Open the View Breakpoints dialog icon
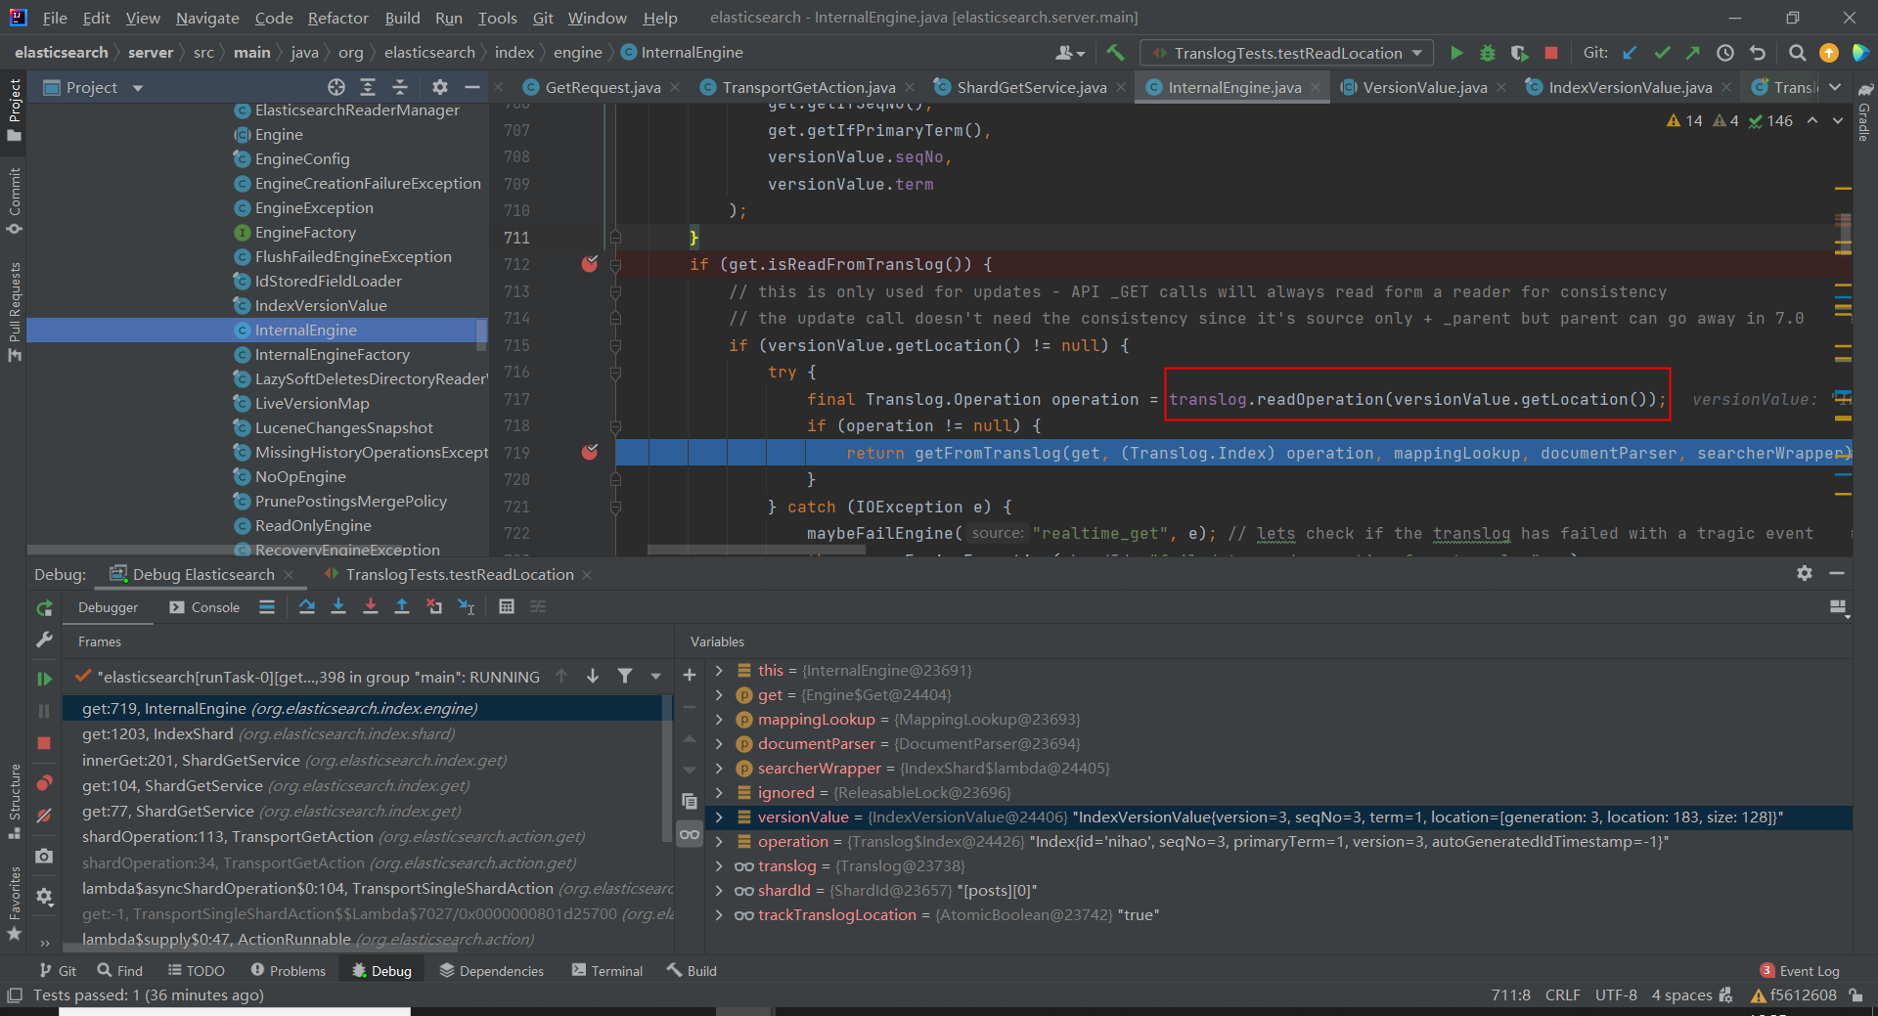Image resolution: width=1878 pixels, height=1016 pixels. 44,783
